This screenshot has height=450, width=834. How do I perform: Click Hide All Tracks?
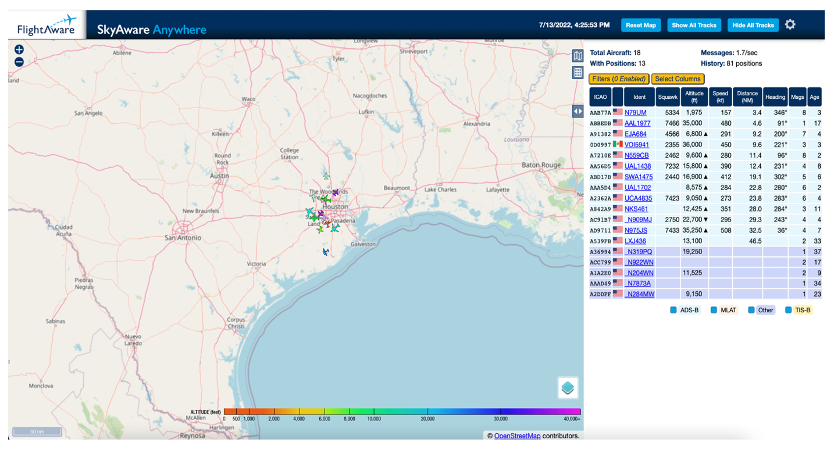tap(753, 25)
